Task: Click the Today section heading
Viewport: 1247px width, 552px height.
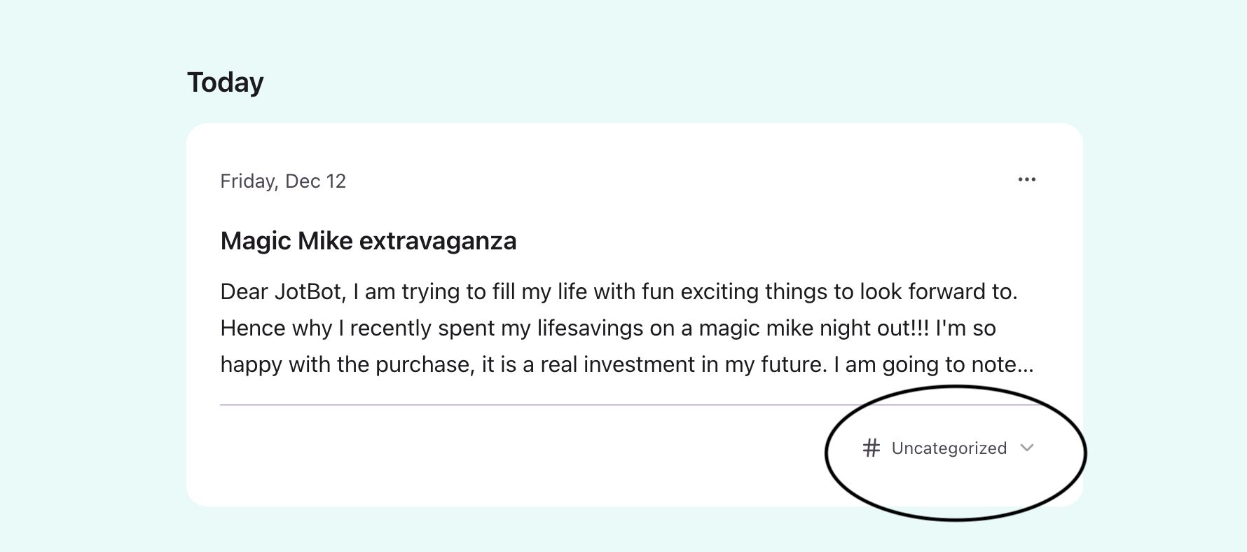Action: point(225,82)
